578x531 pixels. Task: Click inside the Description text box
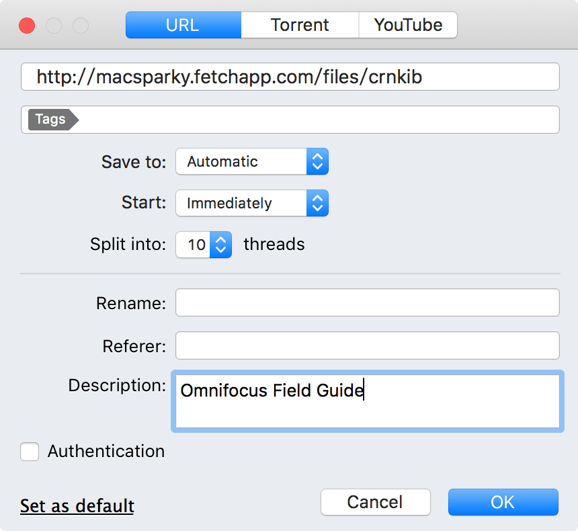pyautogui.click(x=368, y=401)
